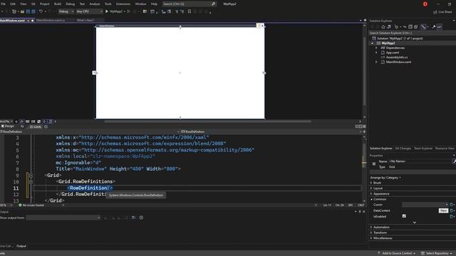Switch to the Git Changes tab

point(403,149)
